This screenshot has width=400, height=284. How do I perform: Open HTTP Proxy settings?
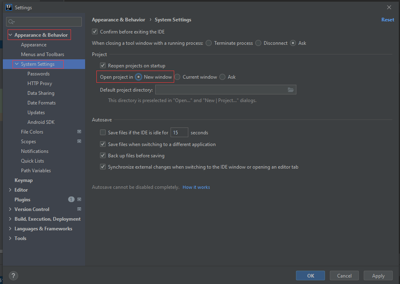40,84
